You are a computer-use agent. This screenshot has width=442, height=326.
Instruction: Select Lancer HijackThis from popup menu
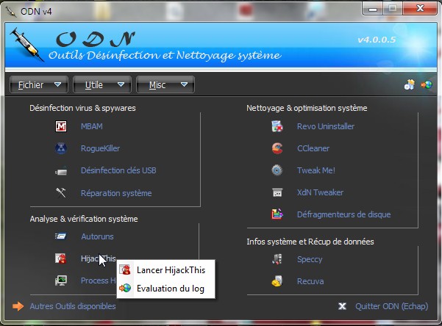(x=165, y=270)
